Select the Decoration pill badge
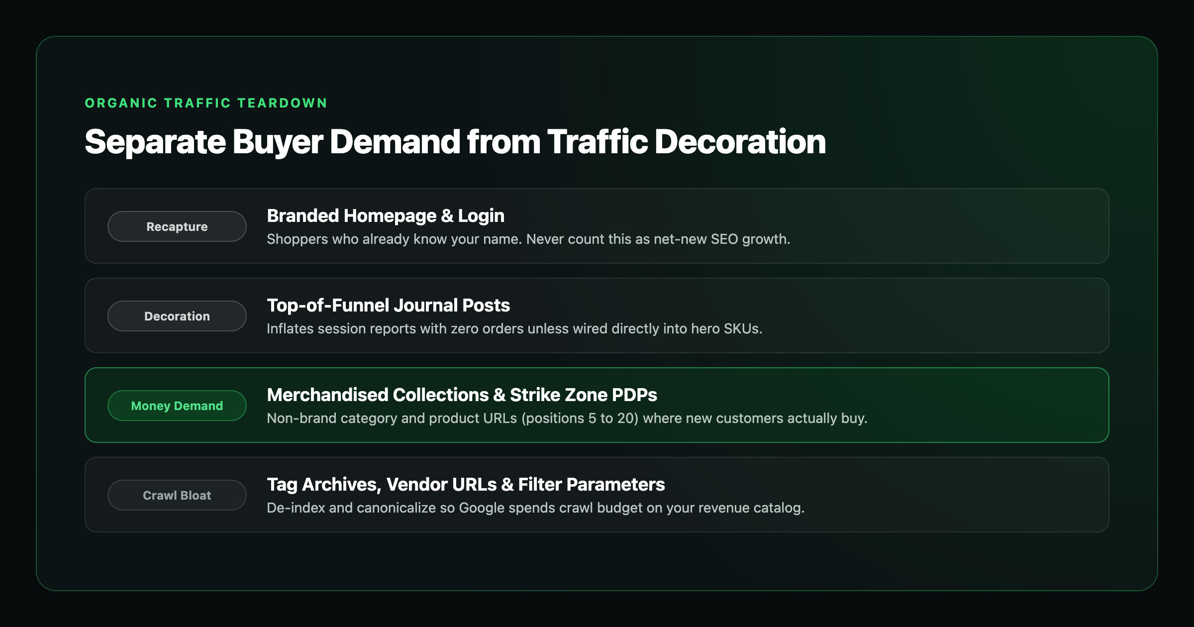Image resolution: width=1194 pixels, height=627 pixels. pos(177,316)
